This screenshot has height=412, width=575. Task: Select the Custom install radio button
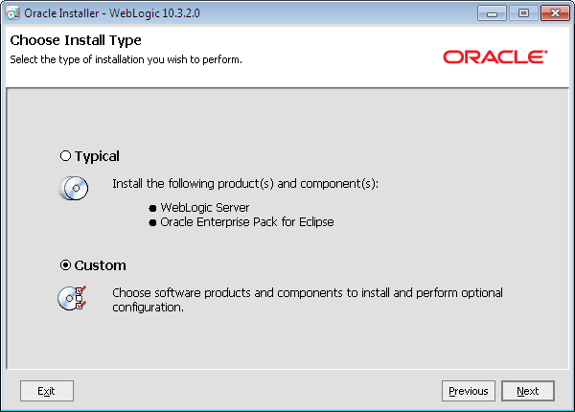[x=65, y=265]
